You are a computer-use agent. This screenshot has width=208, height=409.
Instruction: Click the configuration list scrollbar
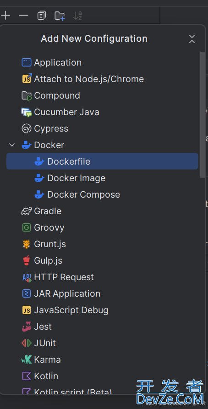(x=203, y=115)
